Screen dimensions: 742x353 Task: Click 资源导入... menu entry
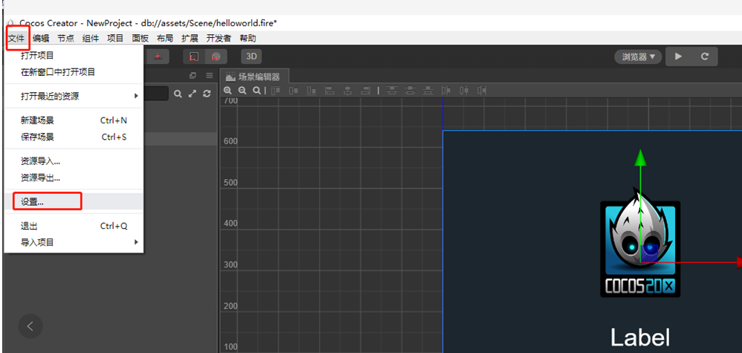click(74, 161)
